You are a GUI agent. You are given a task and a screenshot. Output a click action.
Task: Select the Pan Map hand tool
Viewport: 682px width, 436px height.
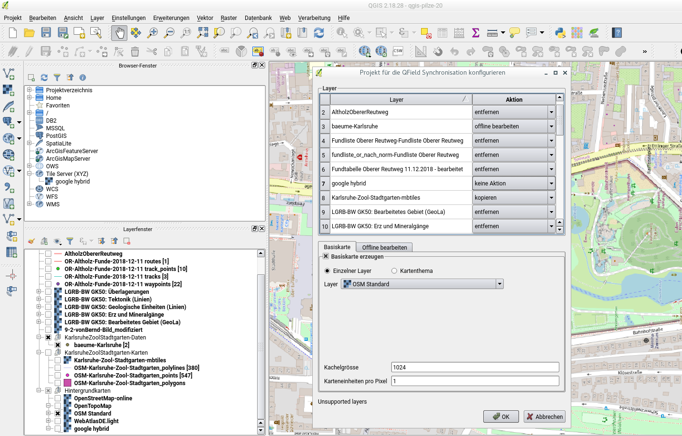119,33
